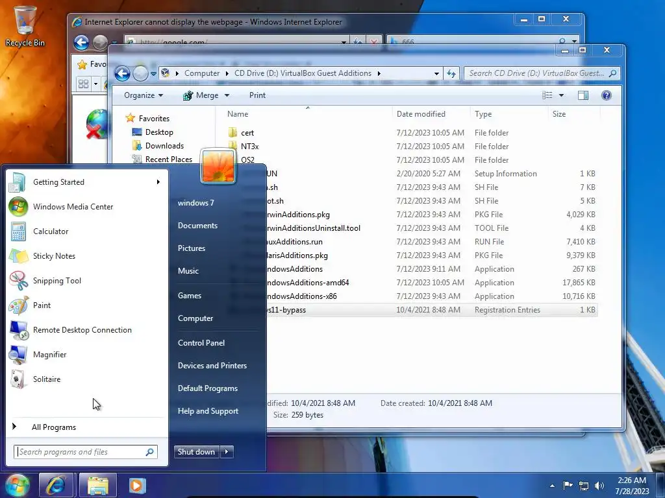Click Print in the Explorer toolbar

(257, 95)
